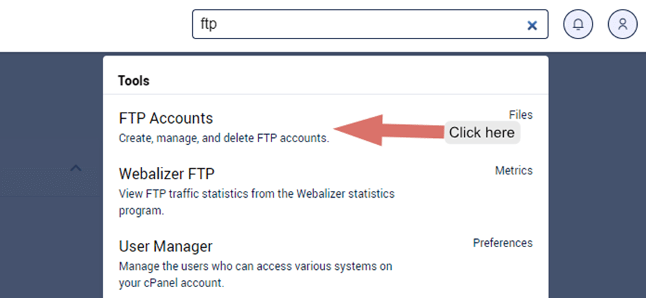This screenshot has height=298, width=646.
Task: Focus the search field containing "ftp"
Action: pyautogui.click(x=370, y=24)
